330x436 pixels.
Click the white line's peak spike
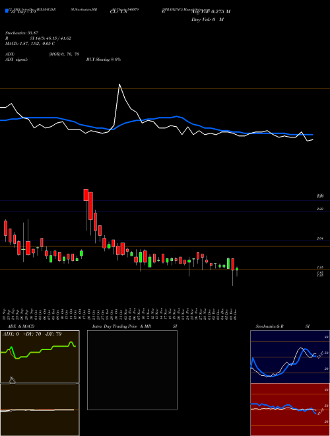pyautogui.click(x=119, y=85)
